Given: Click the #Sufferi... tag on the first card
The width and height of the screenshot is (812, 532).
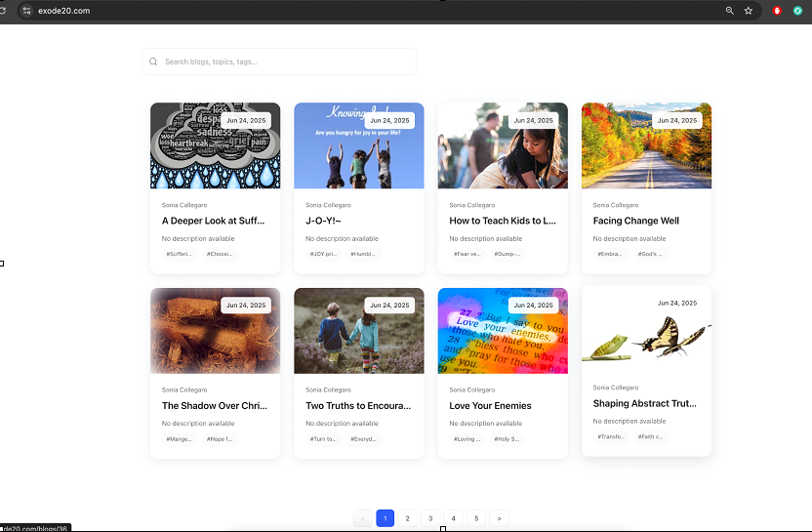Looking at the screenshot, I should (180, 254).
